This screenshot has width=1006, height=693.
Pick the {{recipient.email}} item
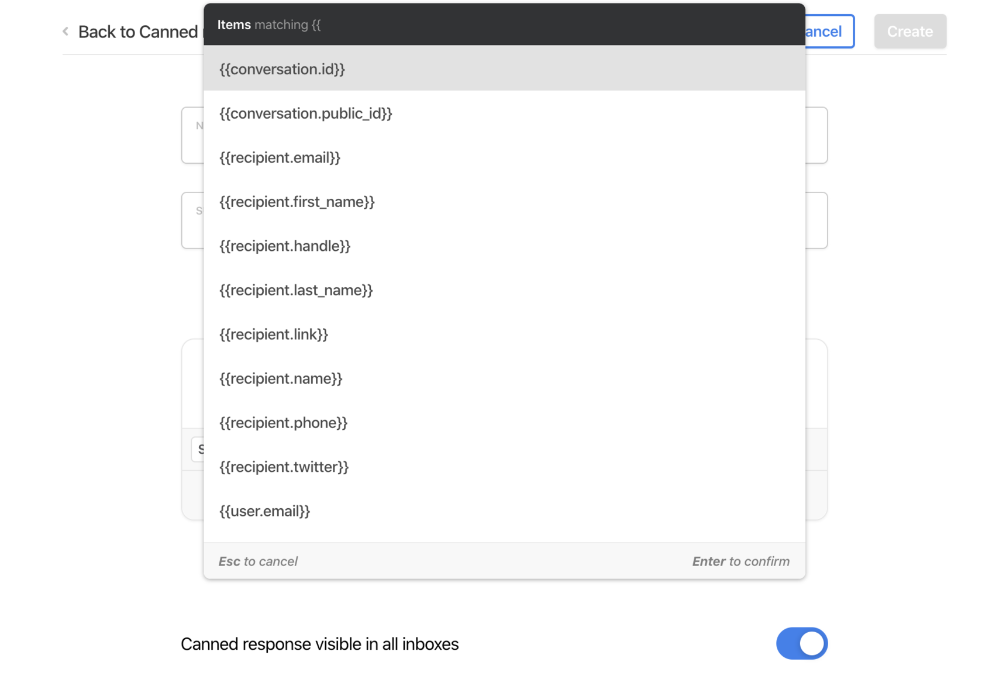[280, 157]
